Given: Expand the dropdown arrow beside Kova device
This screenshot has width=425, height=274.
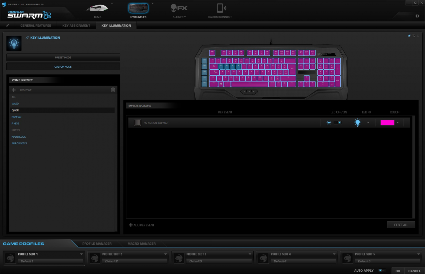Looking at the screenshot, I should [112, 3].
